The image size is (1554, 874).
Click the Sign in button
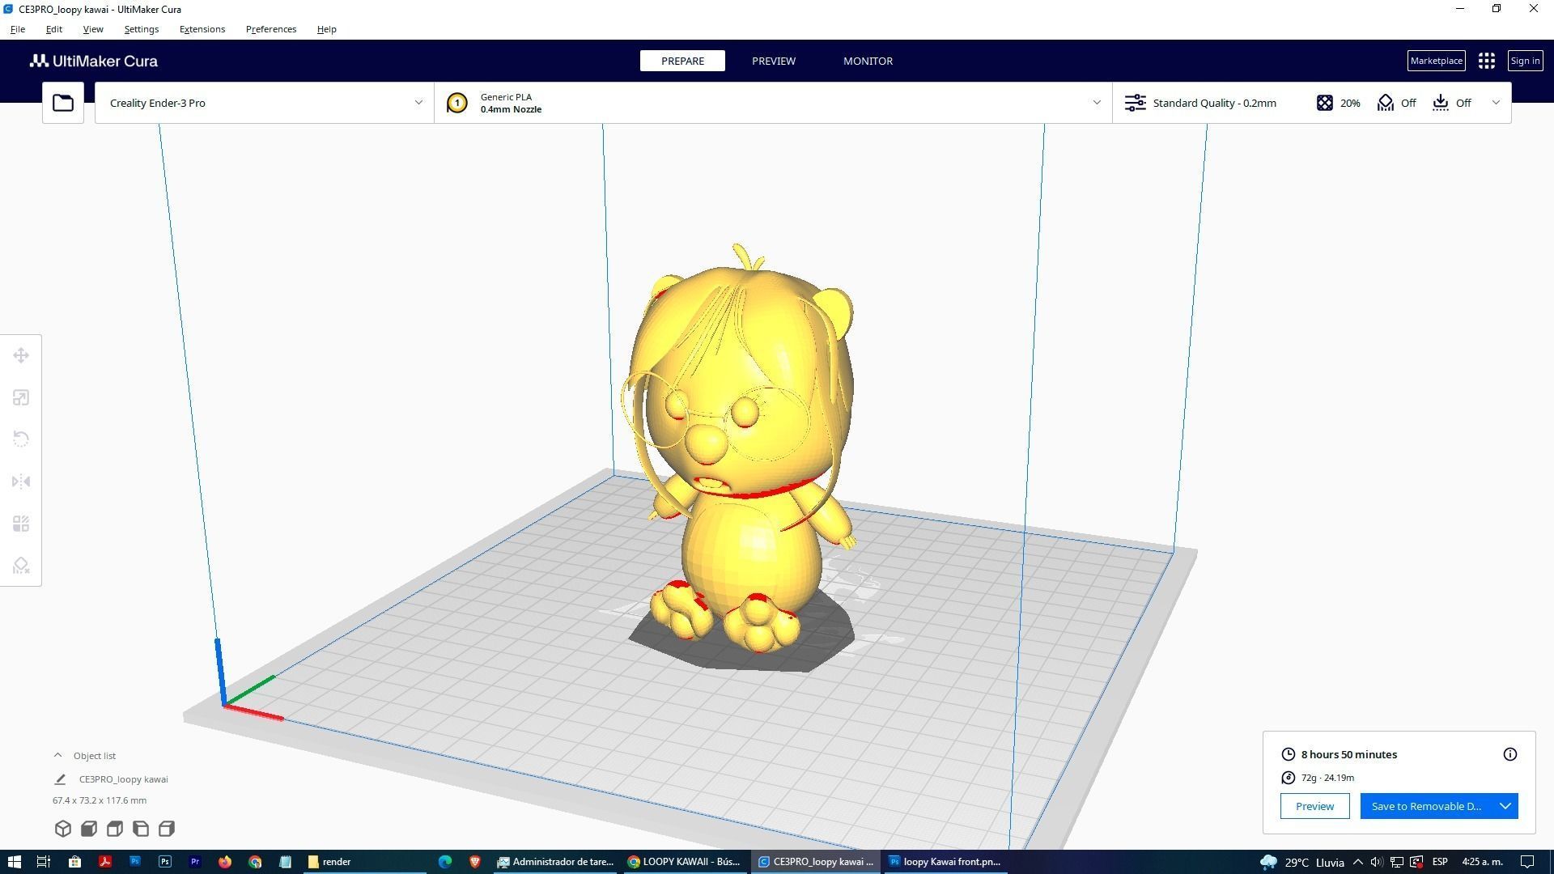pos(1525,61)
